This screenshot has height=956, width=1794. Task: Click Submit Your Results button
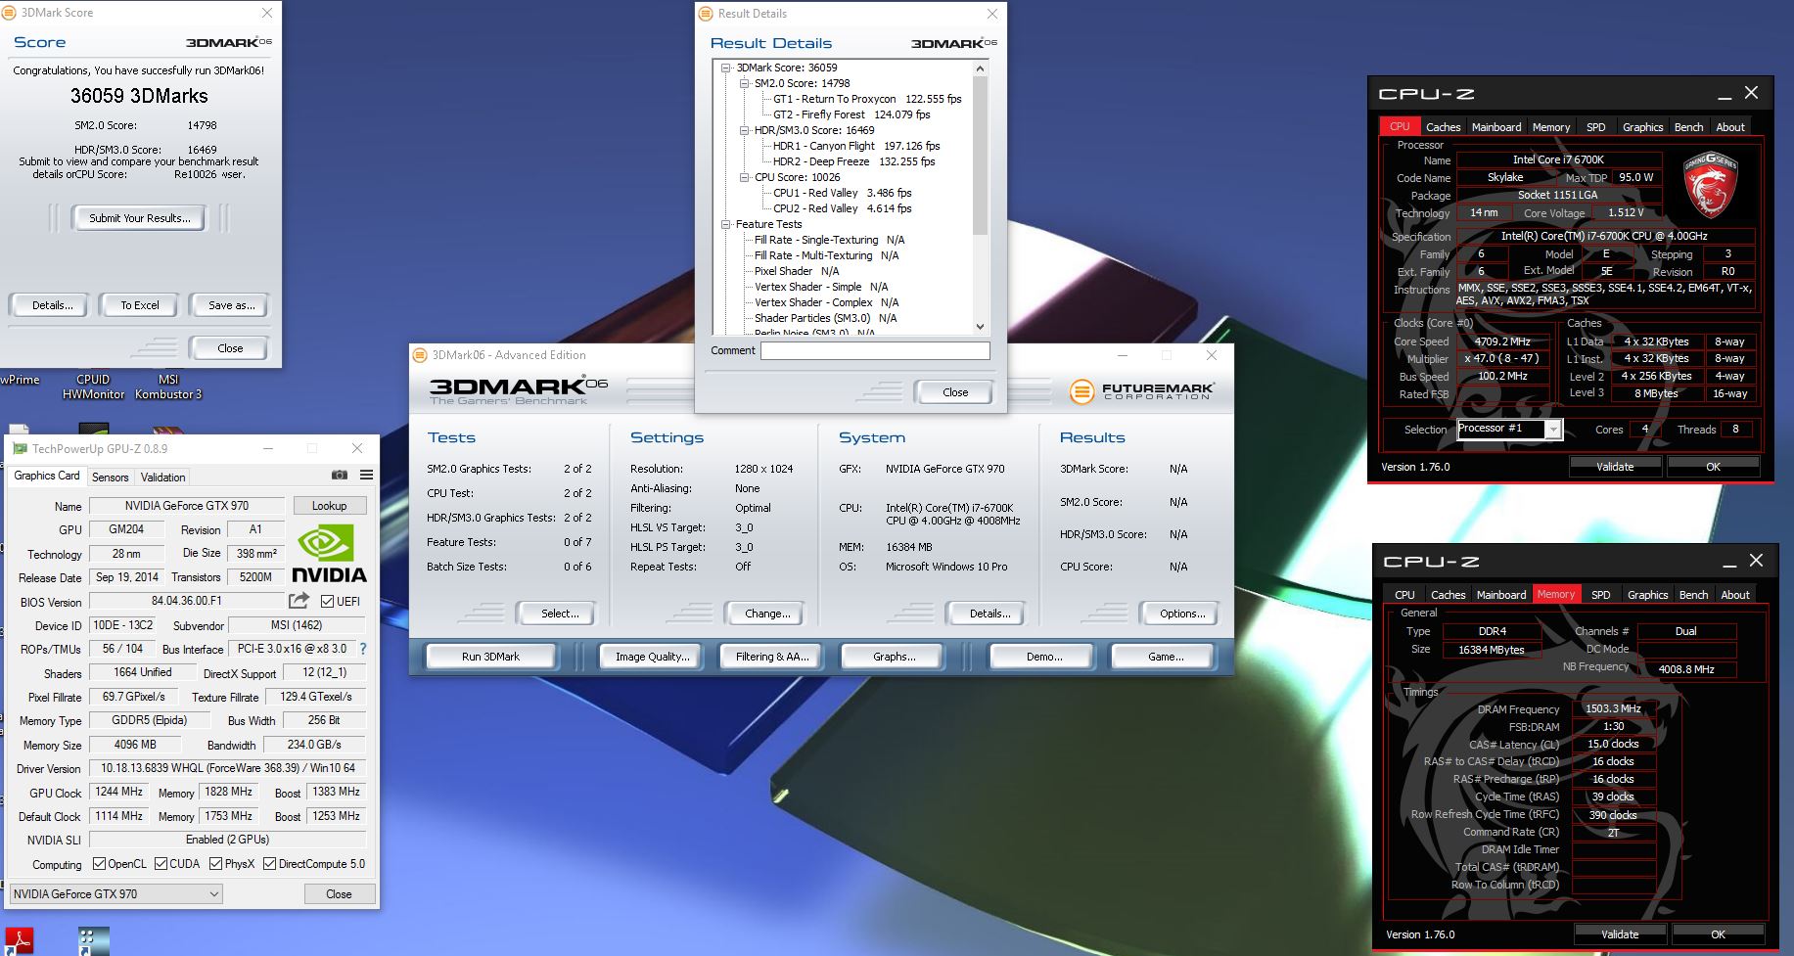139,218
